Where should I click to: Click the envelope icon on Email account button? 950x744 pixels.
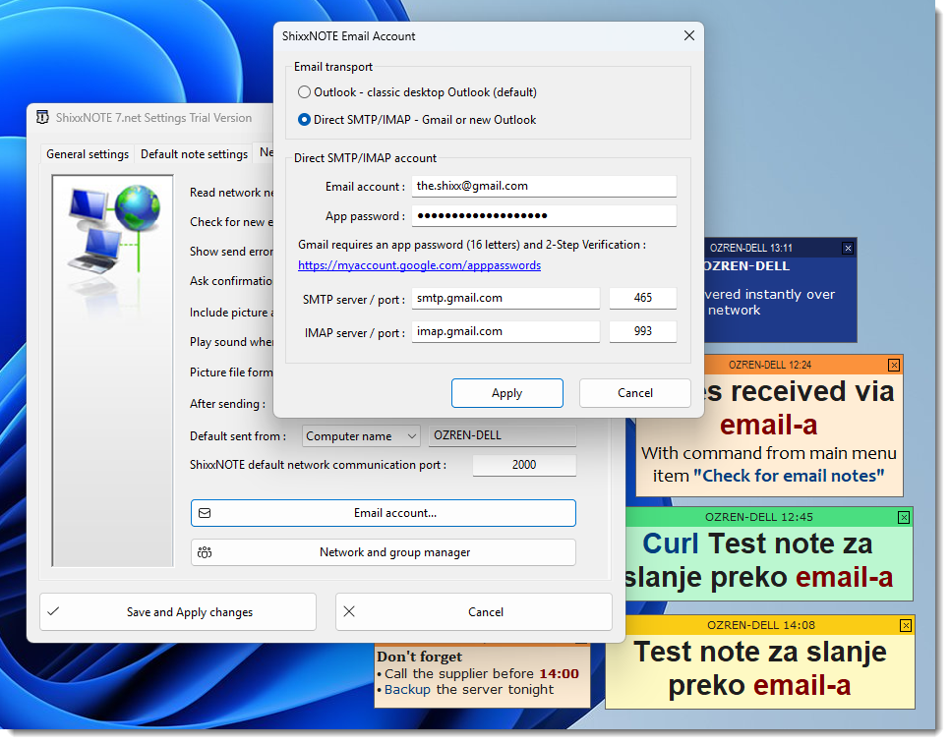click(x=205, y=513)
